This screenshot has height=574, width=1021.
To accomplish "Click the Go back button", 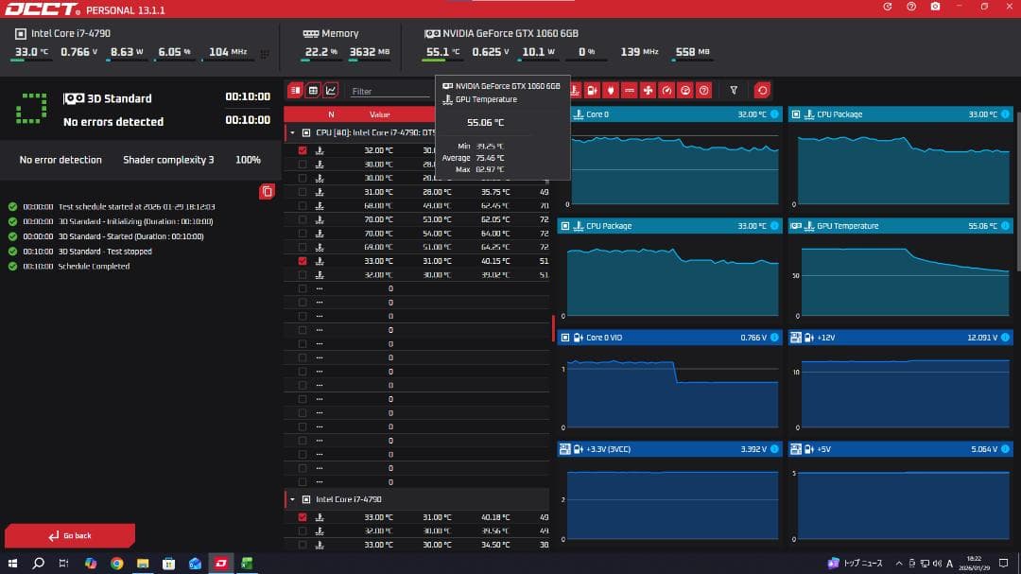I will 70,534.
